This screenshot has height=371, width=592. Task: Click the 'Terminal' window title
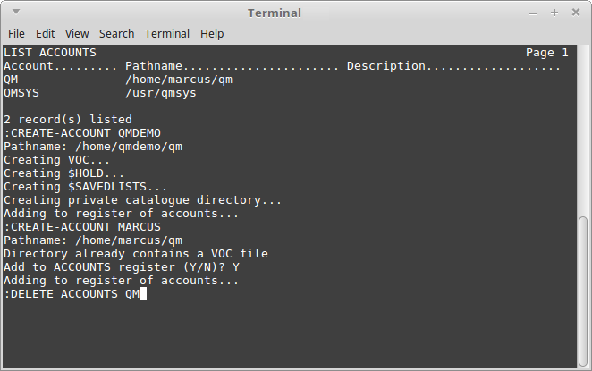(275, 13)
